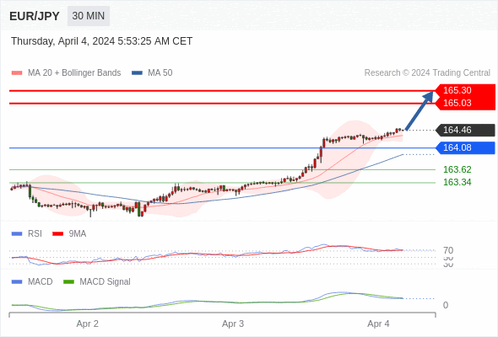This screenshot has height=337, width=498.
Task: Click the Research © 2024 Trading Central credit
Action: [427, 73]
